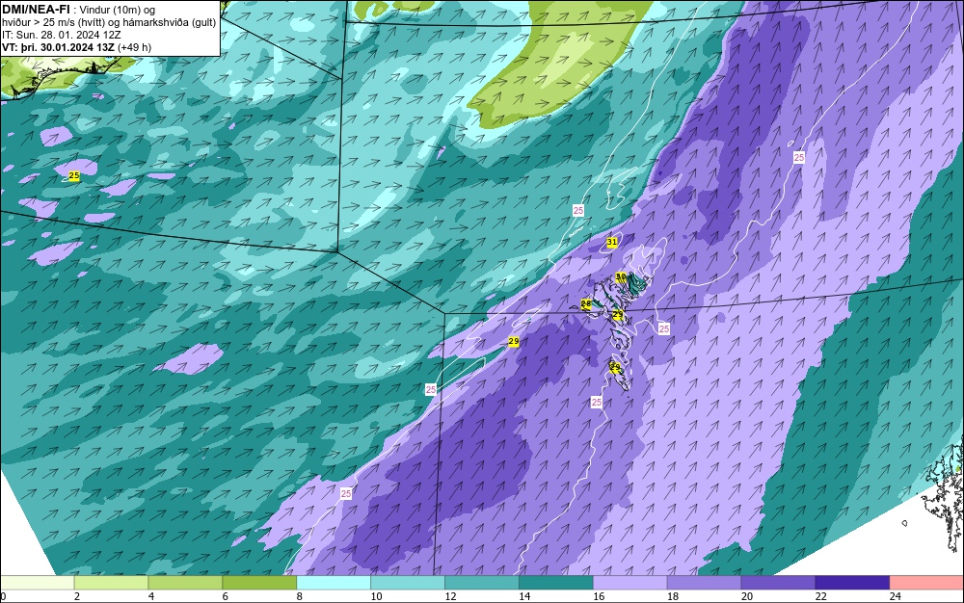Click the violet 20–22 legend swatch
The width and height of the screenshot is (964, 603).
pos(778,583)
